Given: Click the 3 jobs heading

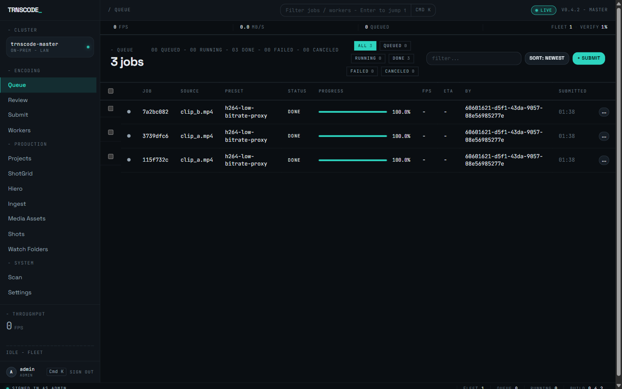Looking at the screenshot, I should coord(127,62).
